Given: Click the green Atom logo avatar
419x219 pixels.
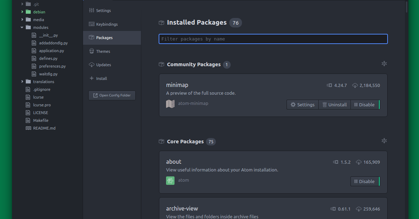Looking at the screenshot, I should pyautogui.click(x=170, y=181).
